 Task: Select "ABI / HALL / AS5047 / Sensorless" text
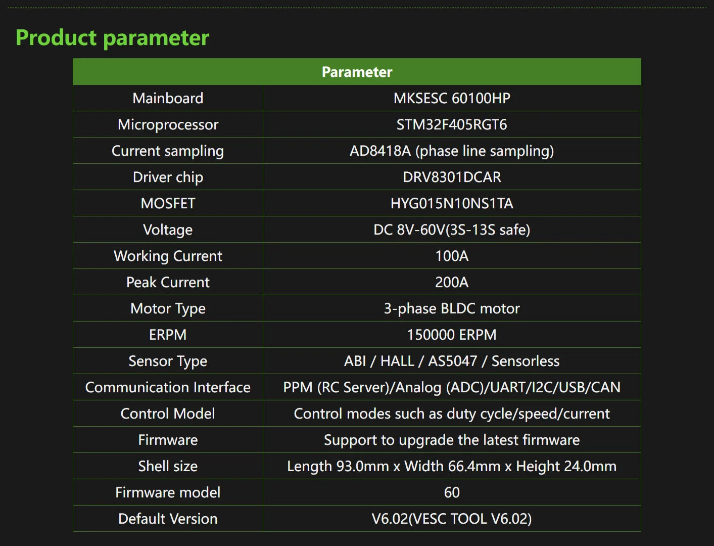tap(452, 361)
